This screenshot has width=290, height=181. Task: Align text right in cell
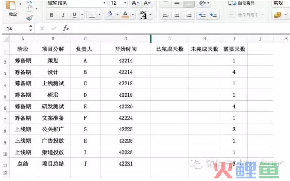(x=189, y=15)
